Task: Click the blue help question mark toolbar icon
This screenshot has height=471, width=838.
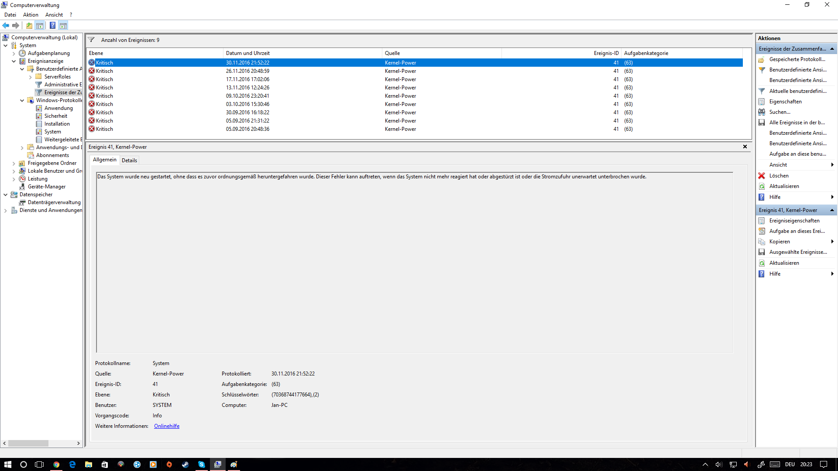Action: click(x=52, y=25)
